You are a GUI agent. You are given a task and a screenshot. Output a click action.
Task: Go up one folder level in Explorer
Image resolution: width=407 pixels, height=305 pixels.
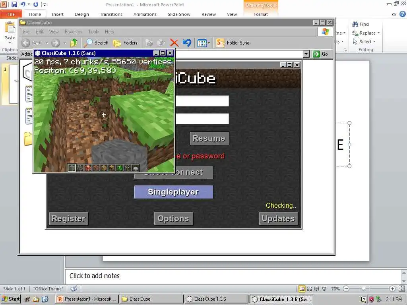point(74,43)
